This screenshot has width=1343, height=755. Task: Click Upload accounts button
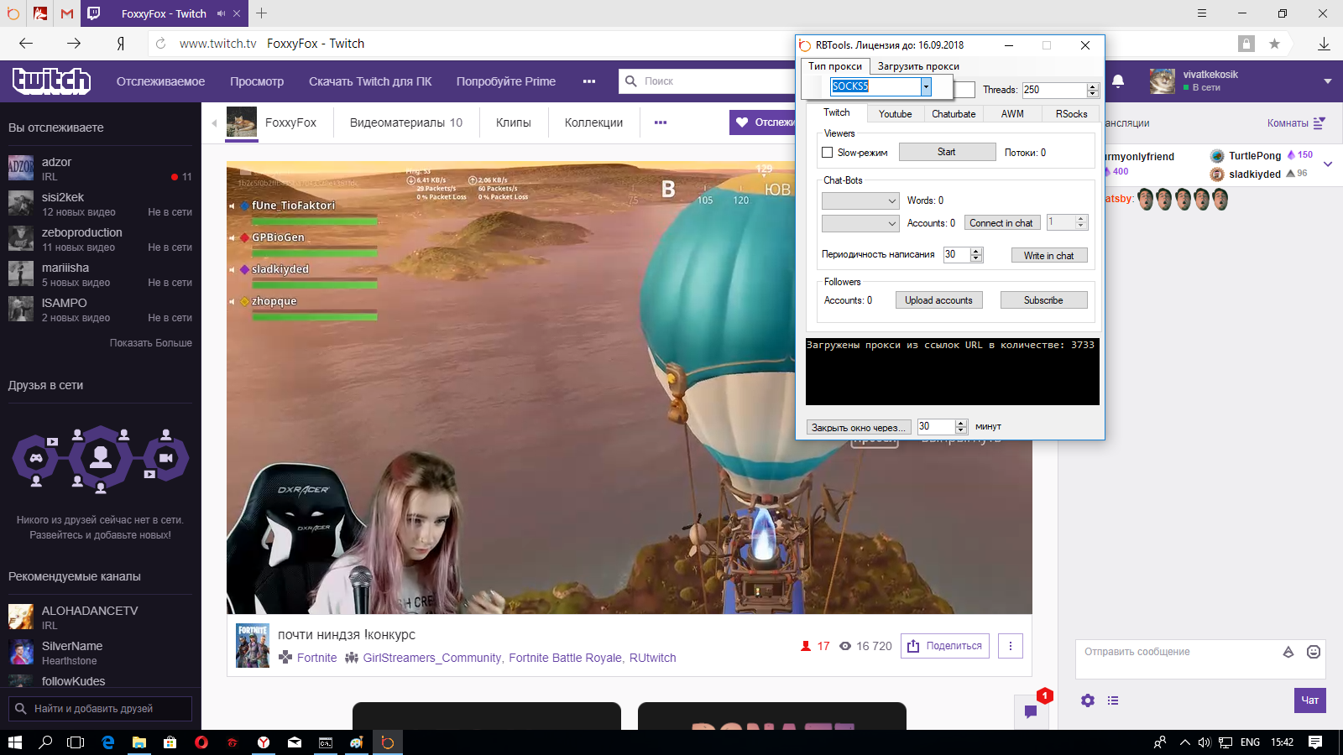click(x=938, y=300)
